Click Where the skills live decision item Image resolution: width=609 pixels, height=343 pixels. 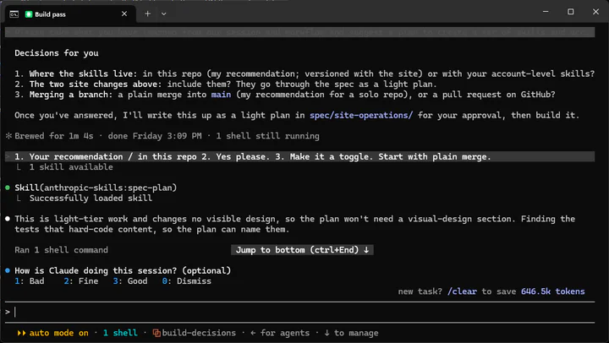(304, 73)
